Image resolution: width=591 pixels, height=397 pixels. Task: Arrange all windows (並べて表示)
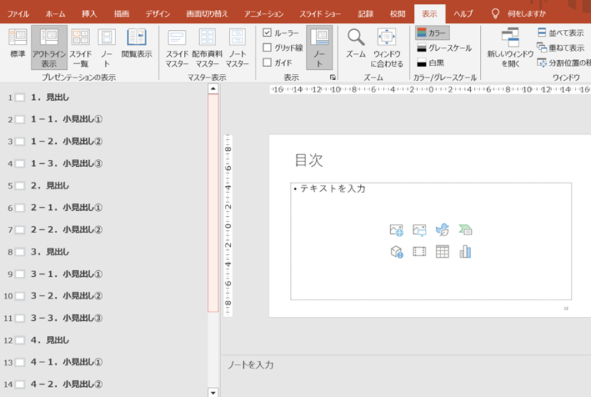[560, 33]
